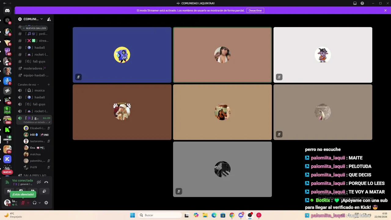The image size is (391, 220).
Task: Focus the angel-halo avatar video tile
Action: 122,112
